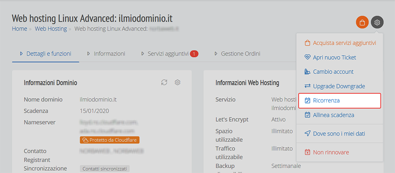Click the Let's Encrypt Attivo value
Image resolution: width=395 pixels, height=173 pixels.
pyautogui.click(x=279, y=120)
